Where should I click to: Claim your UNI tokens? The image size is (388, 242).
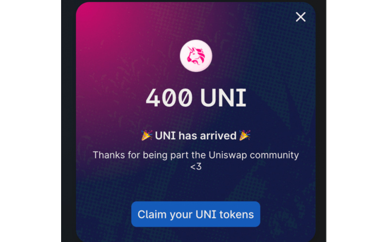click(x=196, y=214)
